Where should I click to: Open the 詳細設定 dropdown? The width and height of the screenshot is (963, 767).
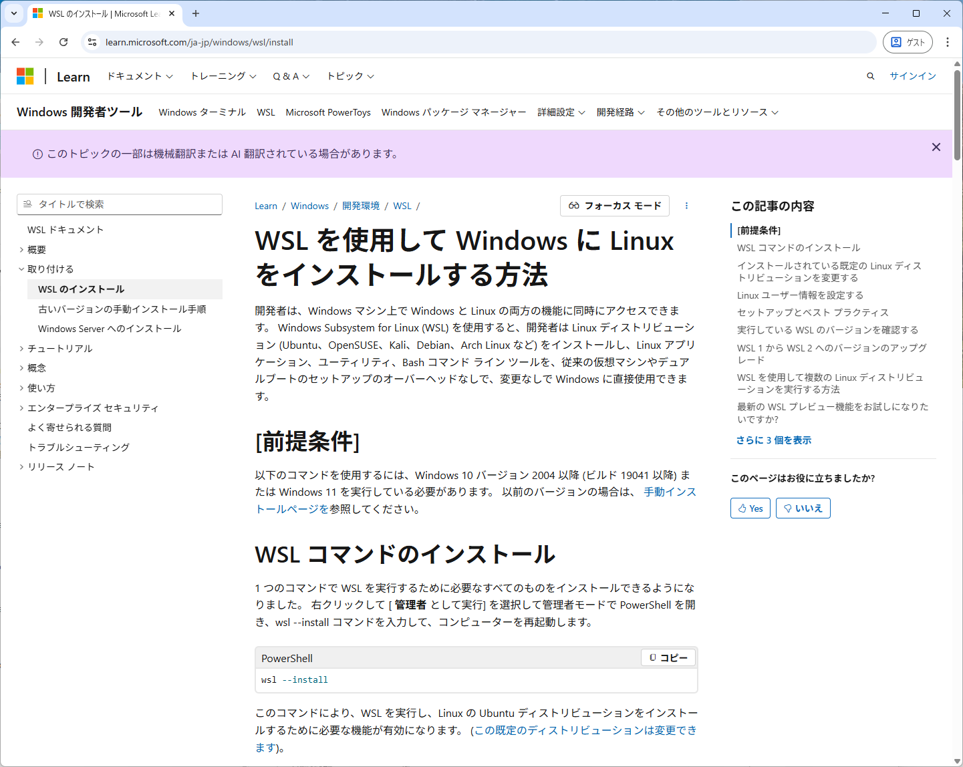(561, 112)
